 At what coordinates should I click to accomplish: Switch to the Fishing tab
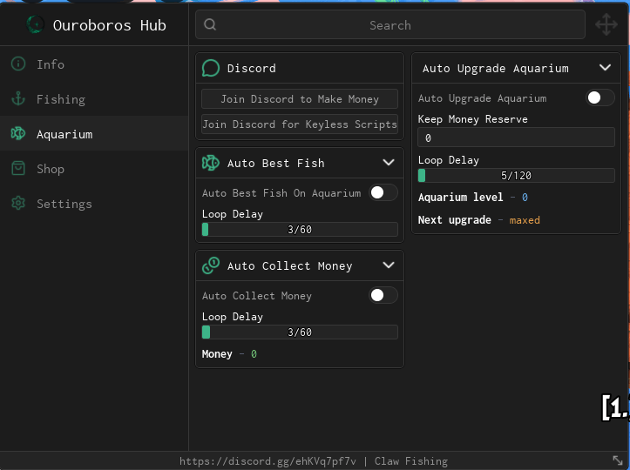pyautogui.click(x=94, y=99)
